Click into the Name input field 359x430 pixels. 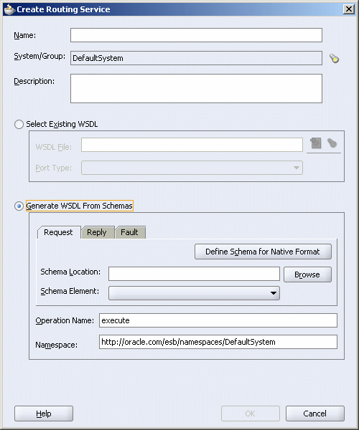coord(197,35)
